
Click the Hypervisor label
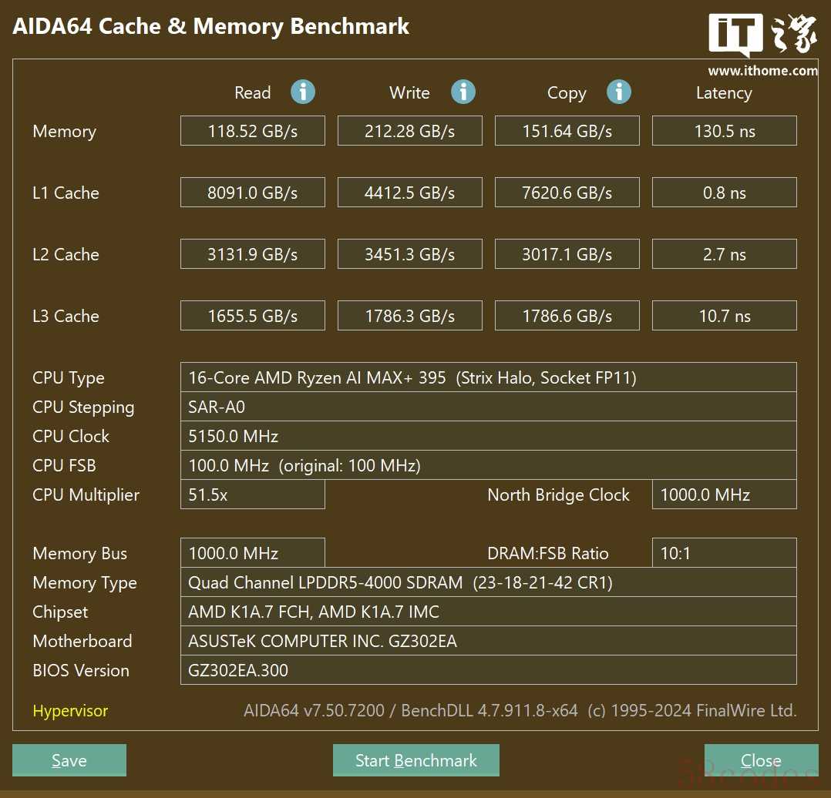[70, 711]
